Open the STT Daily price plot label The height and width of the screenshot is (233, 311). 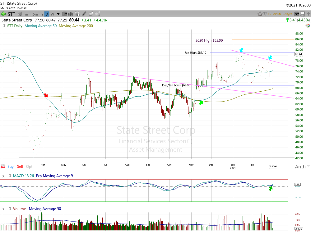pos(15,26)
